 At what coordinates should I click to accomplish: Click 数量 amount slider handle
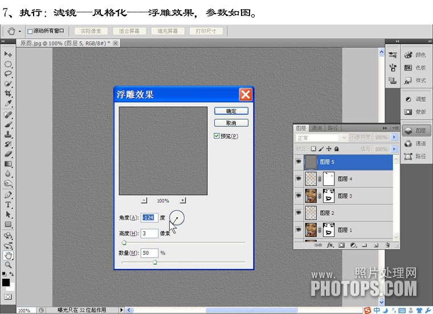155,262
